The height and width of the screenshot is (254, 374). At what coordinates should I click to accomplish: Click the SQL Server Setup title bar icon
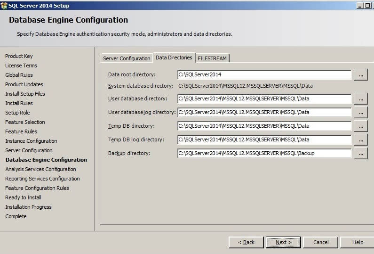pyautogui.click(x=4, y=6)
